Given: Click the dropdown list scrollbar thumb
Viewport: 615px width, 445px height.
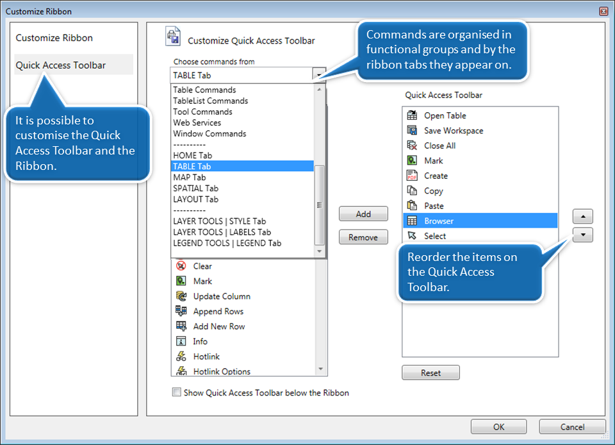Looking at the screenshot, I should 319,205.
